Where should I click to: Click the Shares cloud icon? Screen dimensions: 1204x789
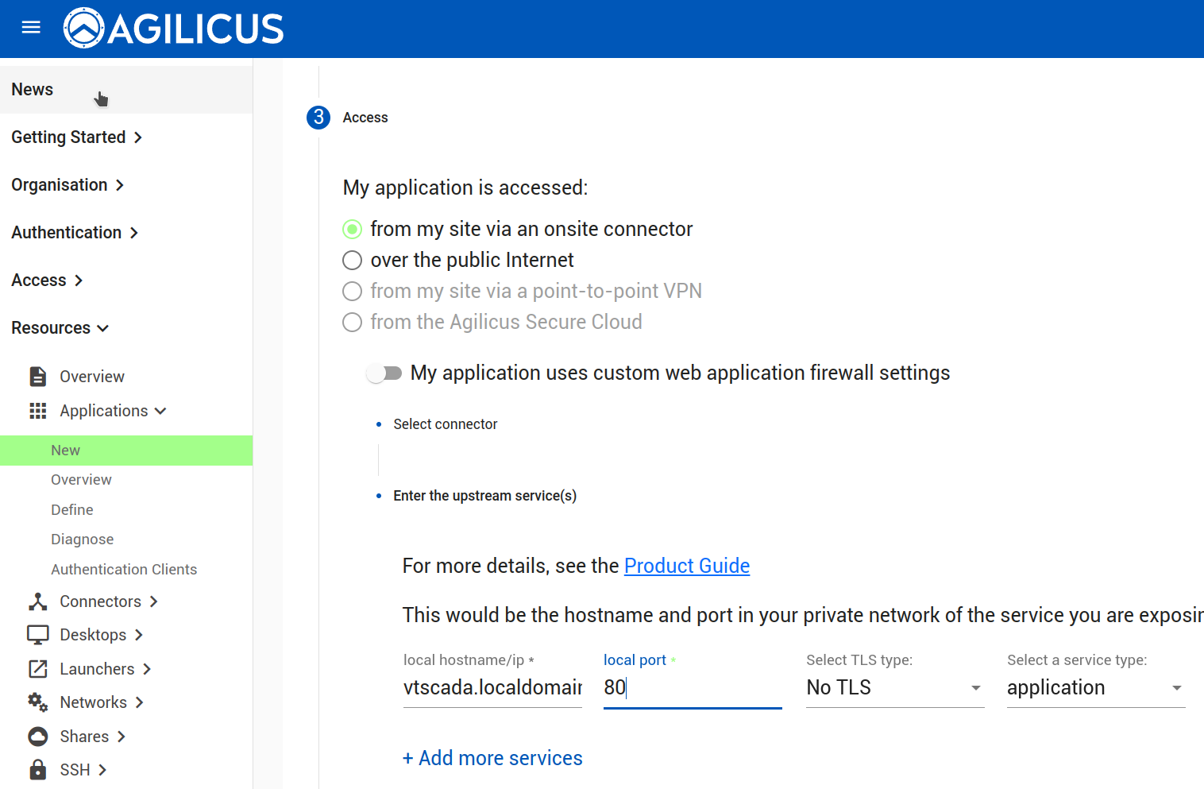point(38,737)
